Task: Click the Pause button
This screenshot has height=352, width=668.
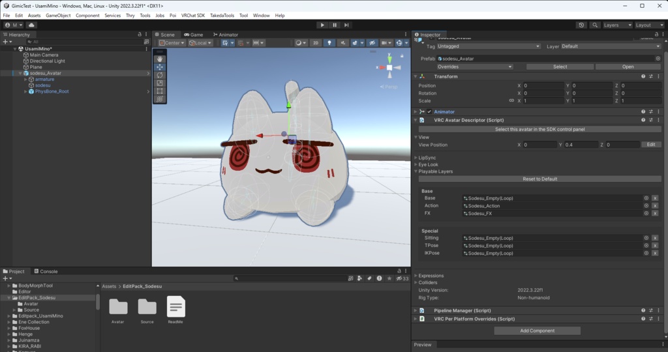Action: (x=335, y=25)
